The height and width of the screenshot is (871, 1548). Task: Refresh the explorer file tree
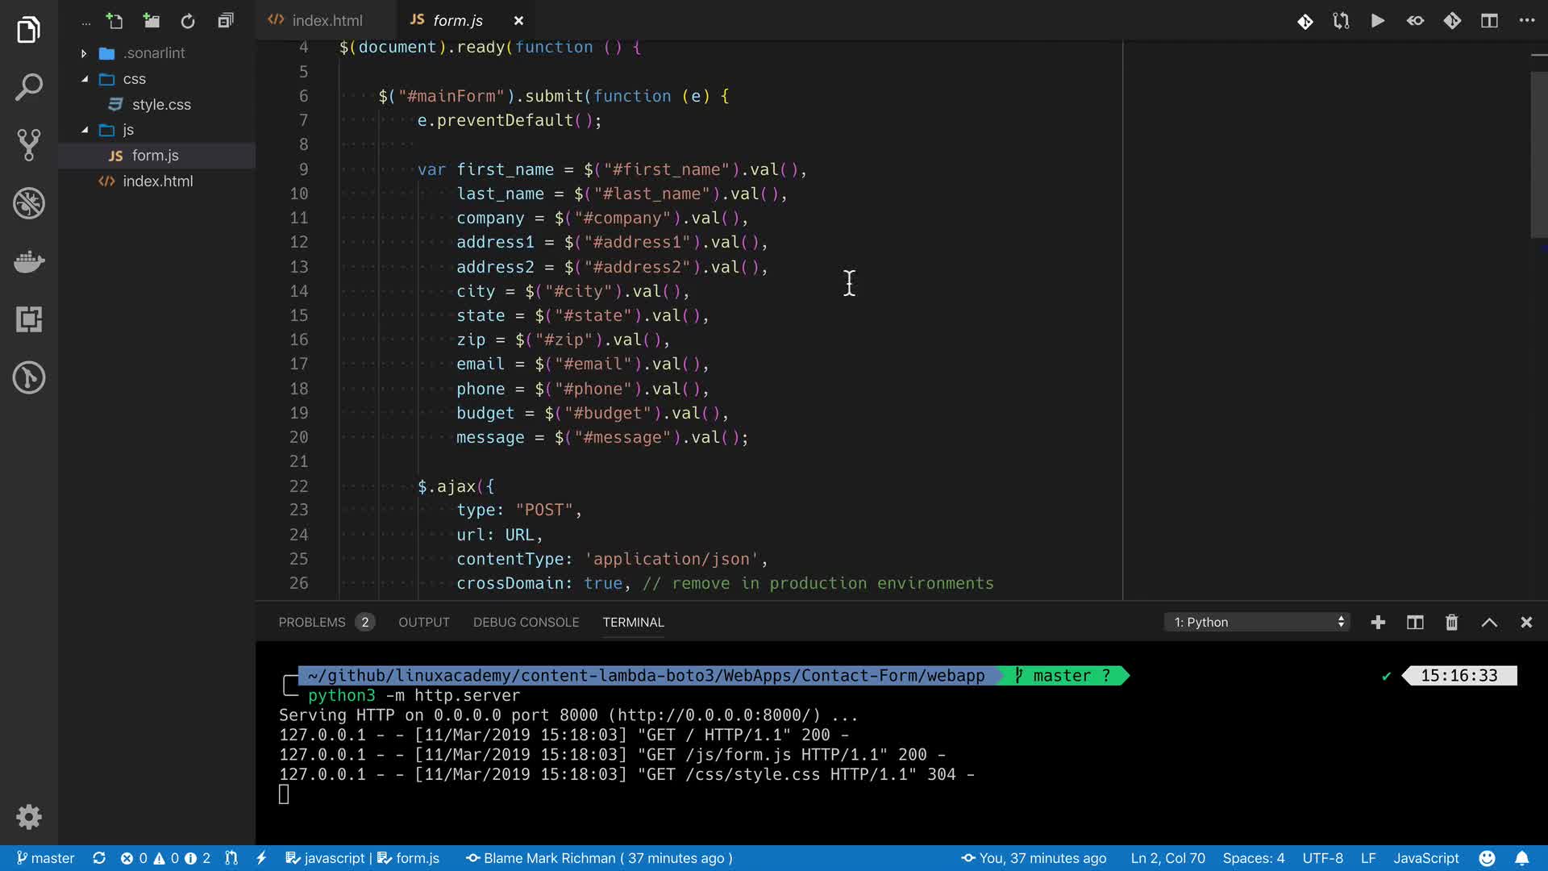click(x=188, y=21)
